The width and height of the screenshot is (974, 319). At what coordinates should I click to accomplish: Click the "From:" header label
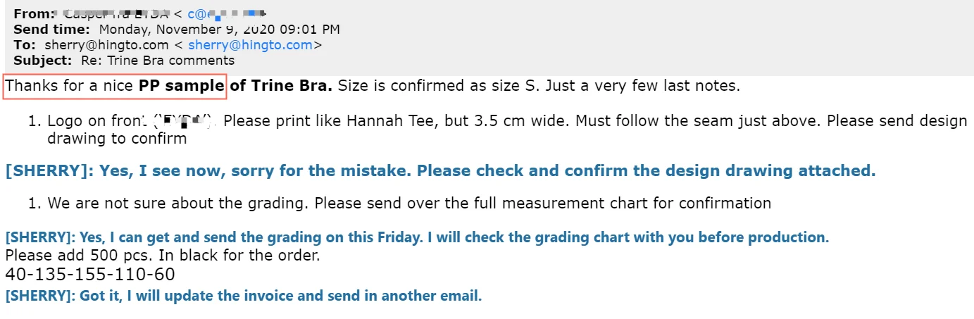point(33,13)
